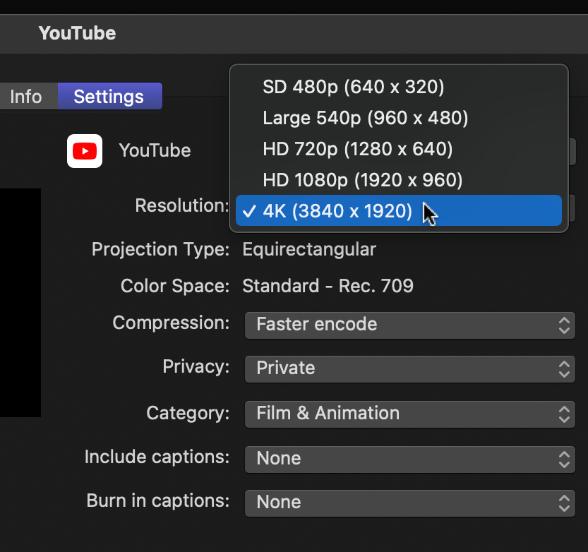Click the Privacy dropdown chevron arrows
The image size is (588, 552).
pyautogui.click(x=563, y=369)
